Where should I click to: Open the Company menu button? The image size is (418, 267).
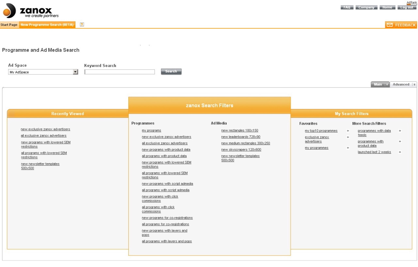[x=366, y=8]
